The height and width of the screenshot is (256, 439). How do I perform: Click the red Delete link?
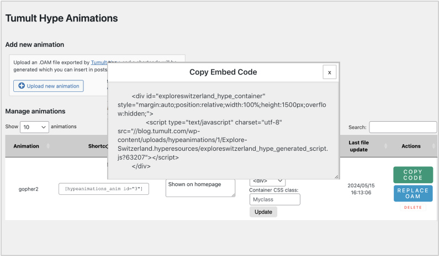(x=412, y=208)
